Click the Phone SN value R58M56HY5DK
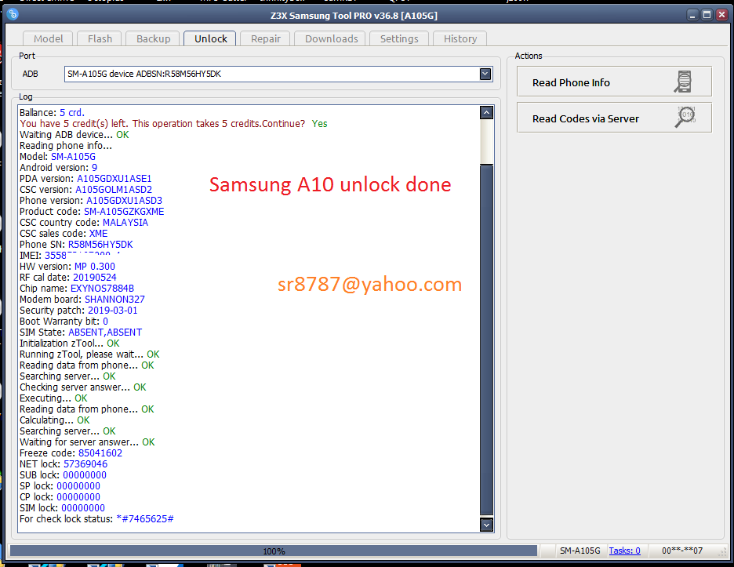734x567 pixels. [100, 245]
